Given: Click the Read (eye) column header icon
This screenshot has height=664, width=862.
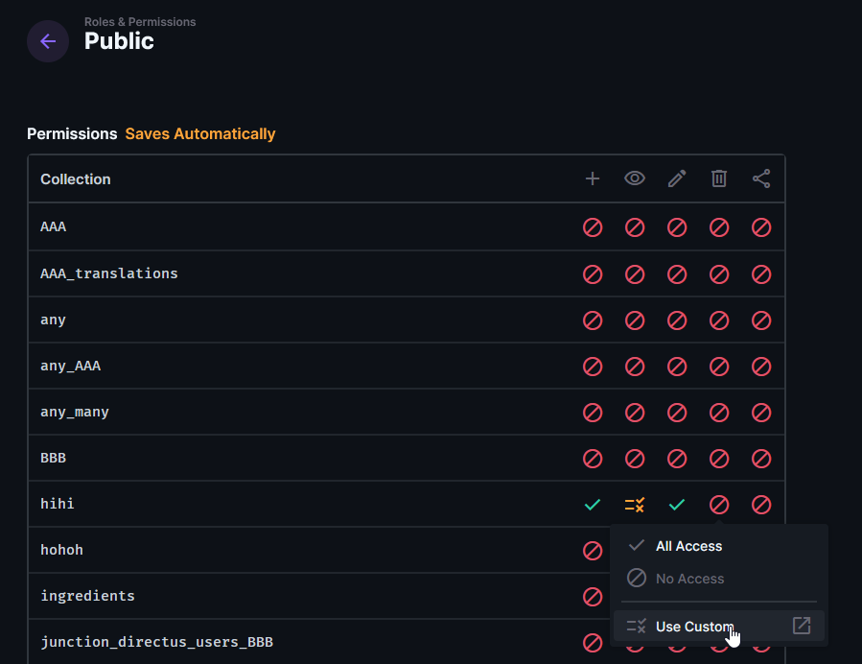Looking at the screenshot, I should pyautogui.click(x=635, y=178).
